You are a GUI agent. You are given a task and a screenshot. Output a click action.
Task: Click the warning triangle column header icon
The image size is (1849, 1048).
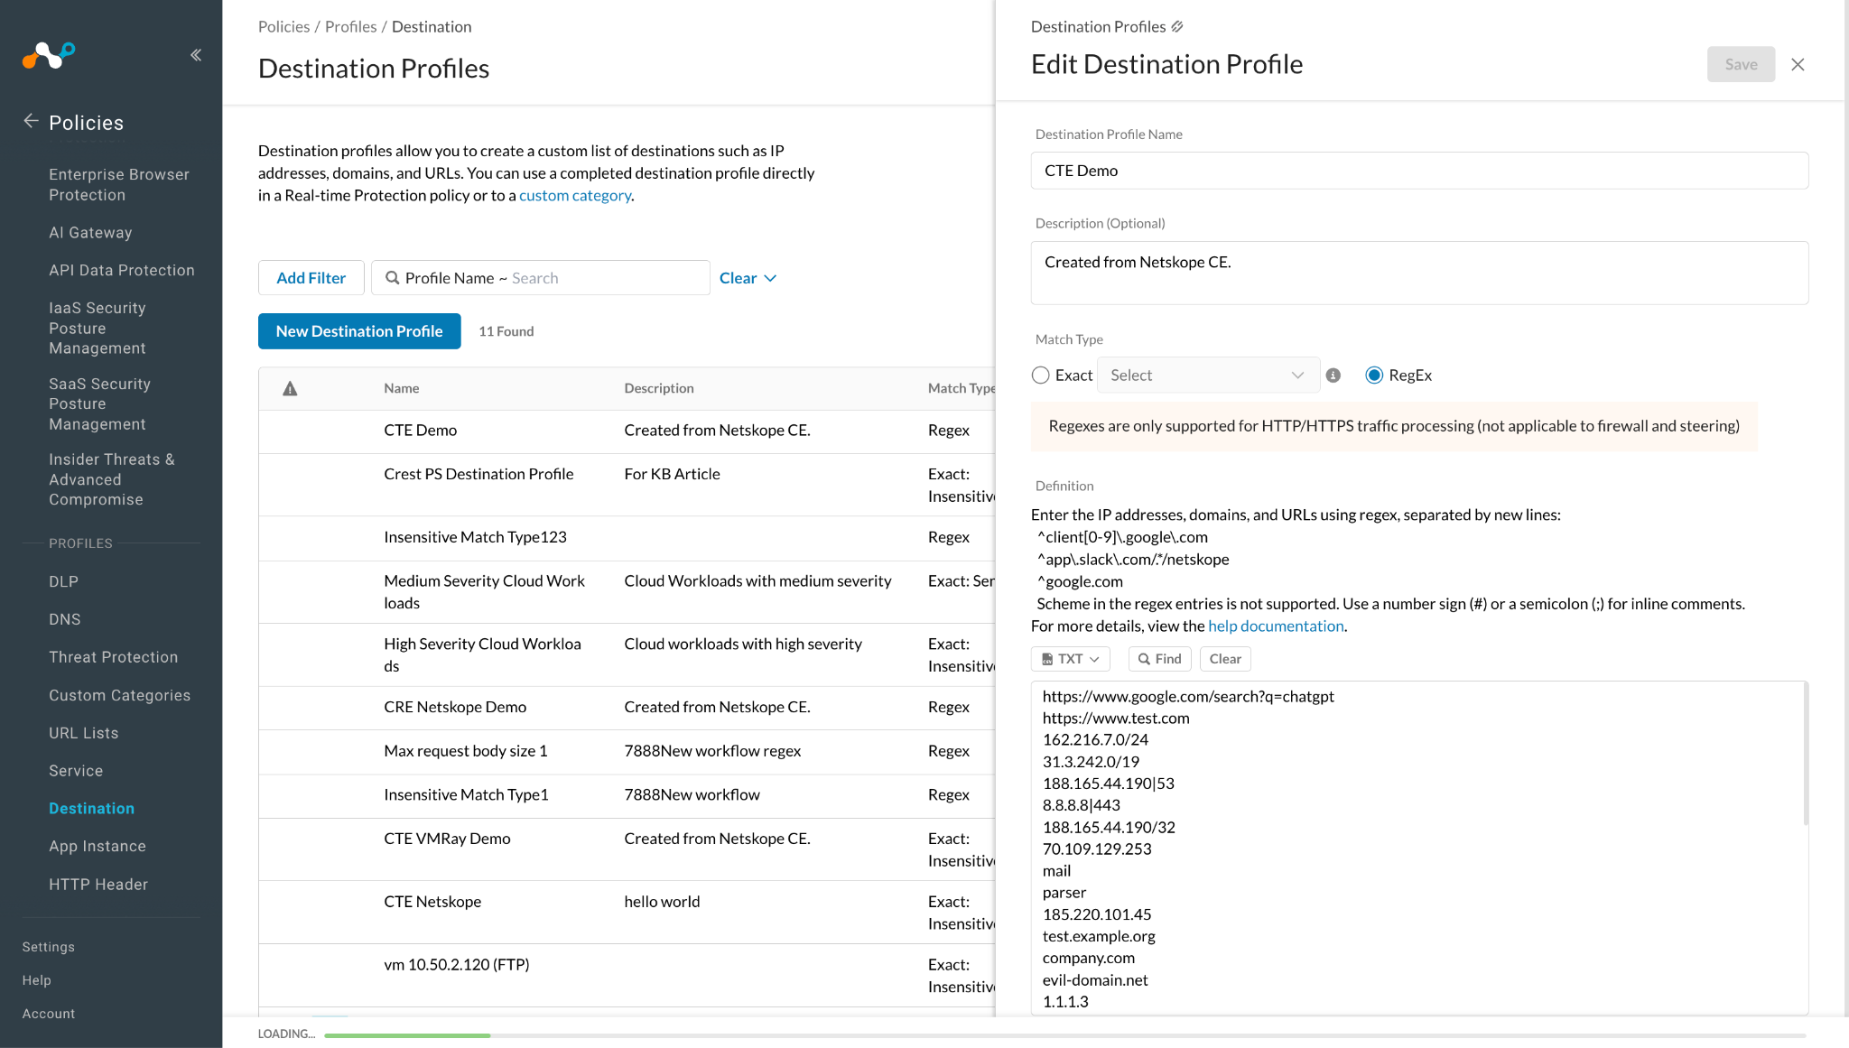290,388
